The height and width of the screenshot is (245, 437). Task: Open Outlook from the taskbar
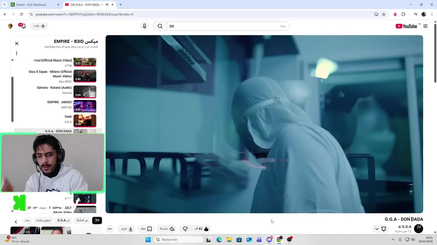249,240
